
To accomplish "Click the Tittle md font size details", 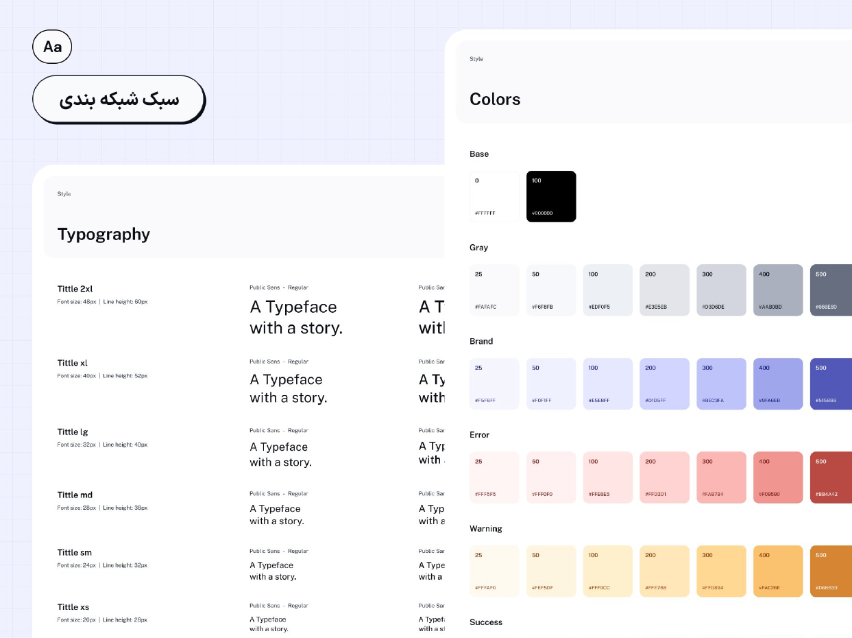I will coord(102,508).
